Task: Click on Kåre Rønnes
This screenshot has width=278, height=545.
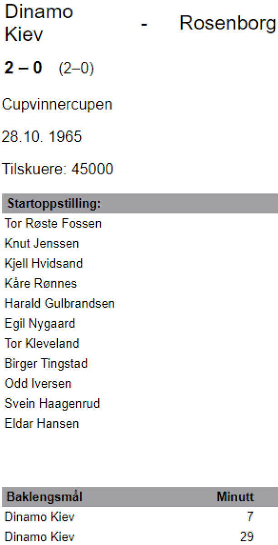Action: [x=41, y=284]
